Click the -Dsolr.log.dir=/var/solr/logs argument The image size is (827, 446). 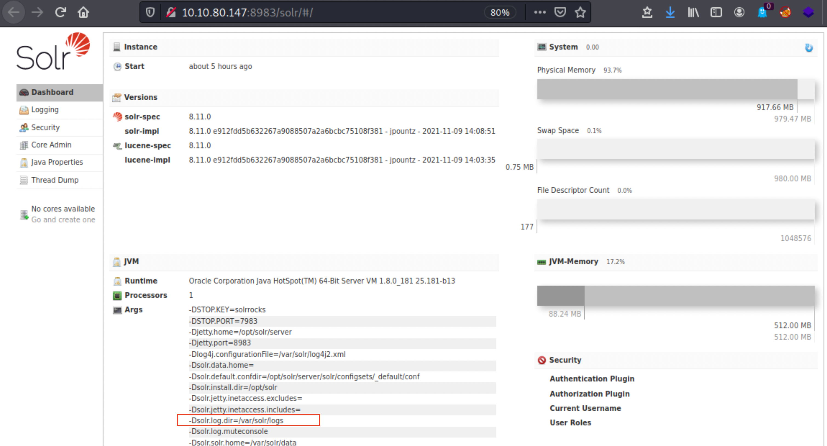coord(236,420)
